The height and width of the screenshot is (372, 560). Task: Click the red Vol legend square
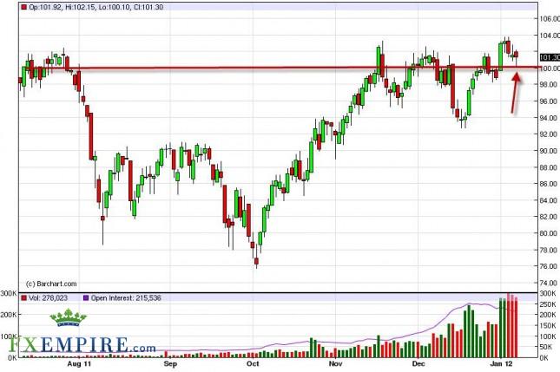pyautogui.click(x=24, y=297)
